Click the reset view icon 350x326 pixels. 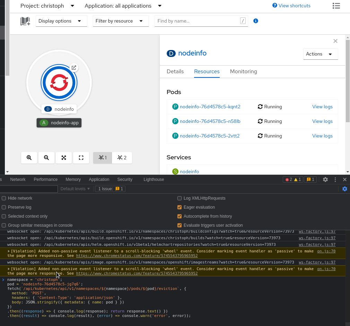click(x=81, y=158)
